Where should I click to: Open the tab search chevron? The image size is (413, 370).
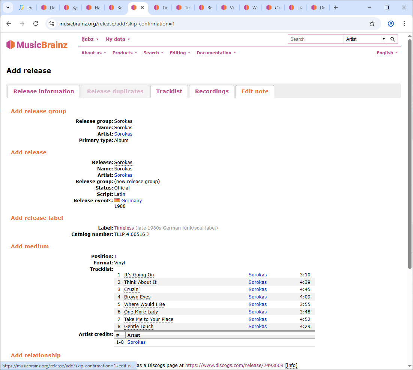coord(8,7)
